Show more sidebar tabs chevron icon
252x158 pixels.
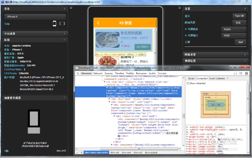(228, 78)
